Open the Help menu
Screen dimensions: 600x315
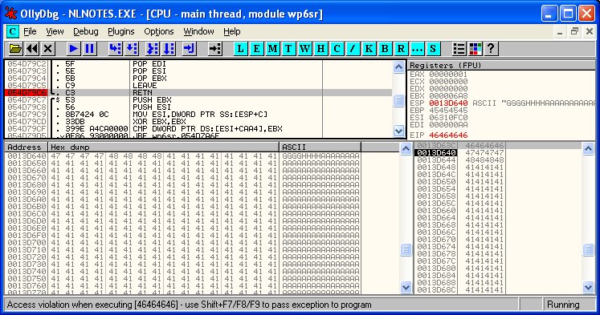pos(232,31)
